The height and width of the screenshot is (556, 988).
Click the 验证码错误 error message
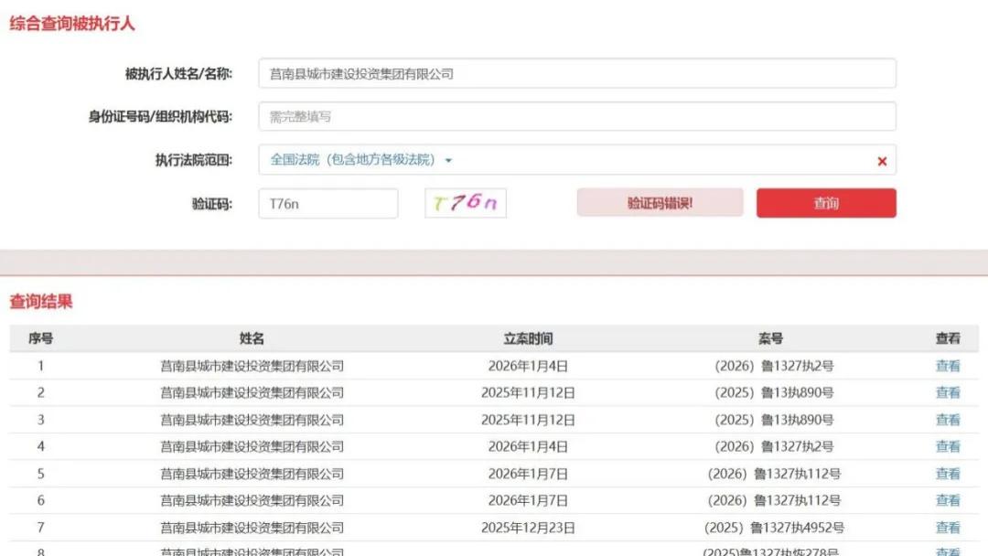tap(660, 202)
